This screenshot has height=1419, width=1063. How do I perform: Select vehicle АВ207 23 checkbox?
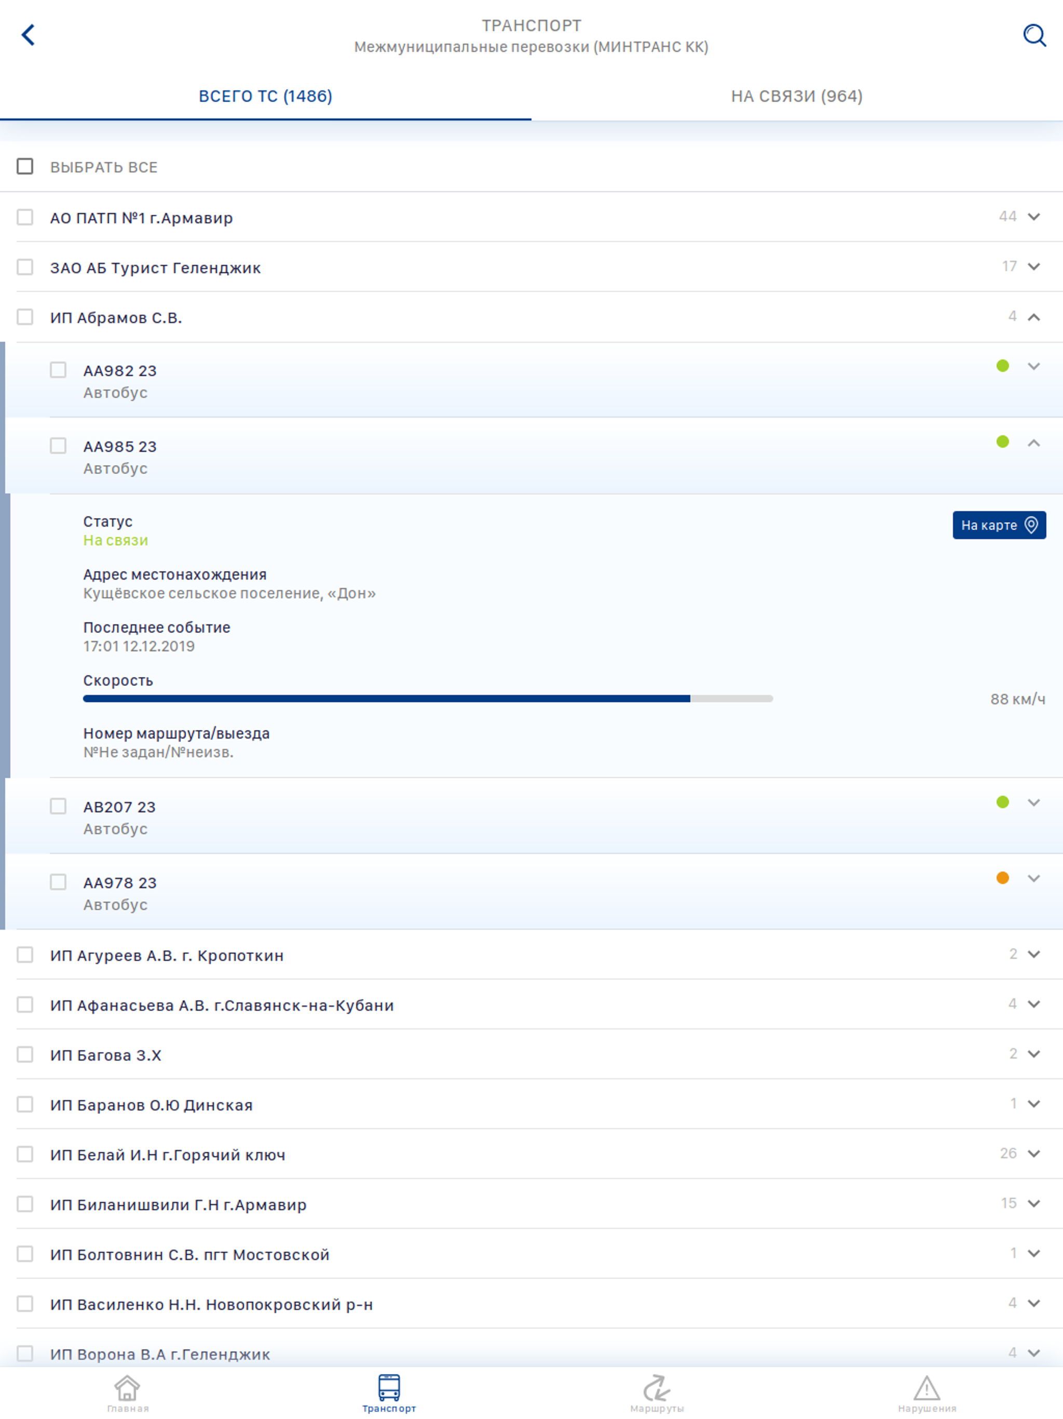tap(58, 806)
